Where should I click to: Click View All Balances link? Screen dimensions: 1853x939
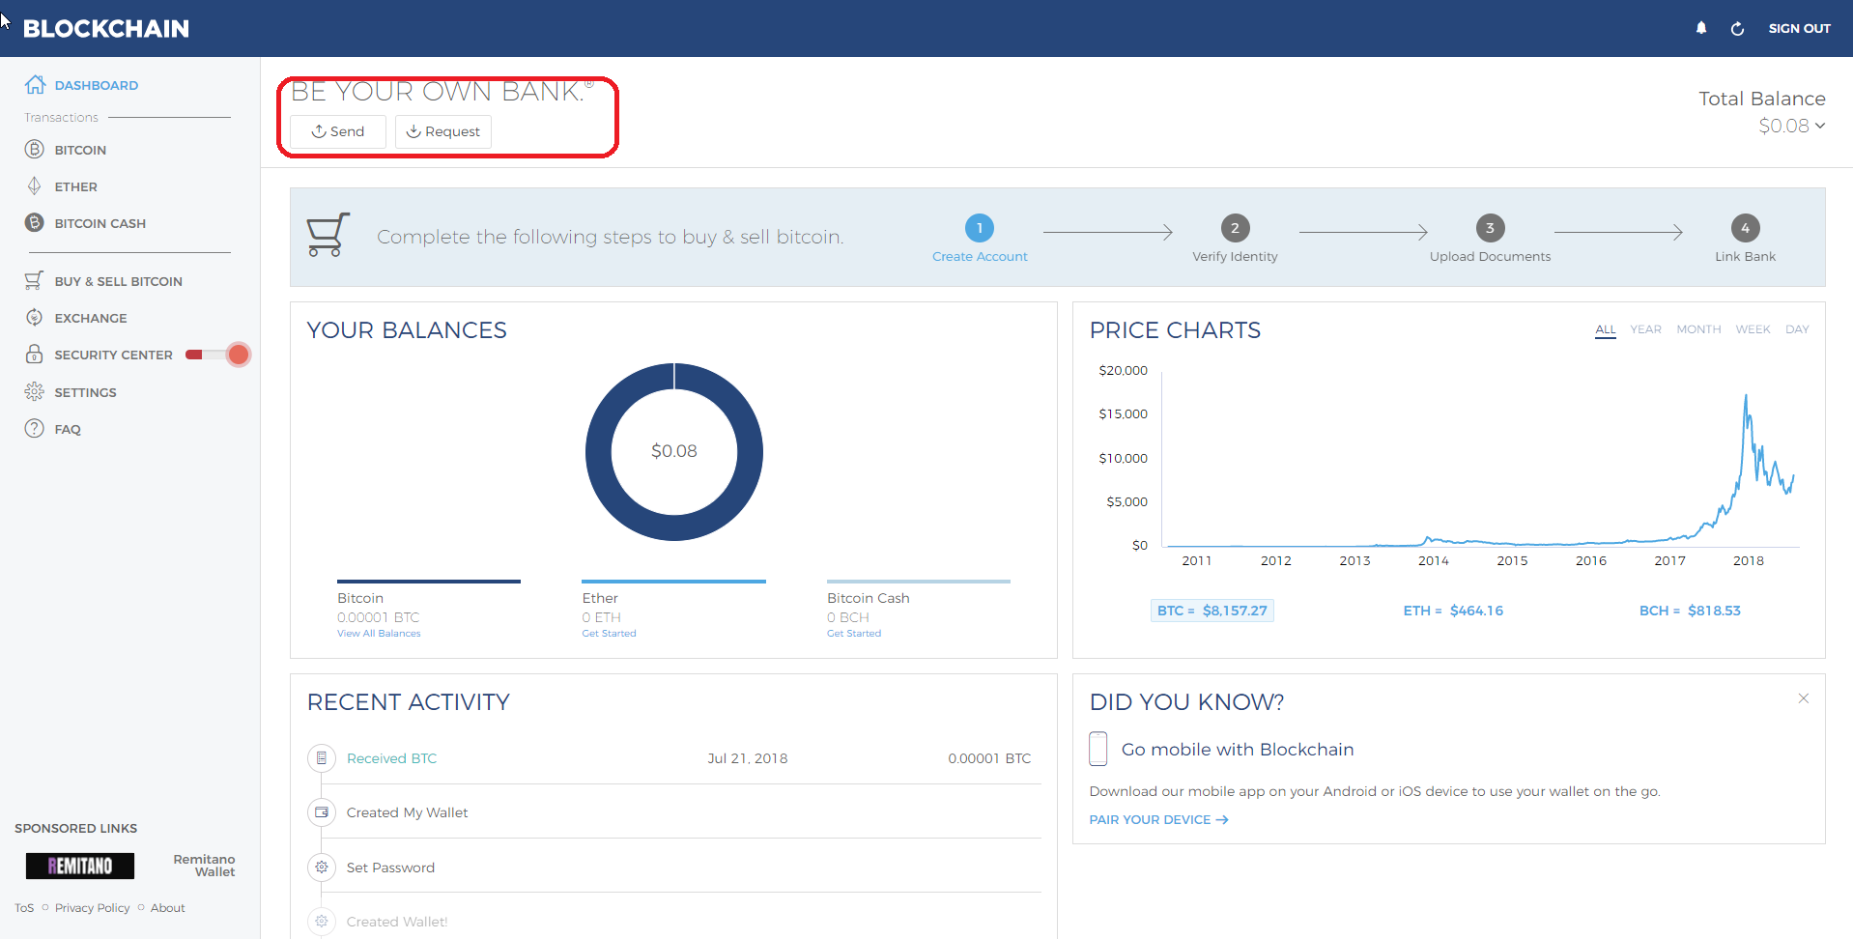379,634
